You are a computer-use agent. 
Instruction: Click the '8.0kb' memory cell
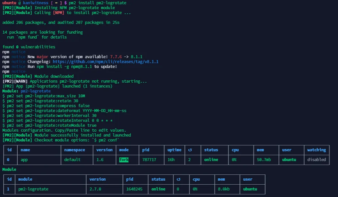[224, 189]
